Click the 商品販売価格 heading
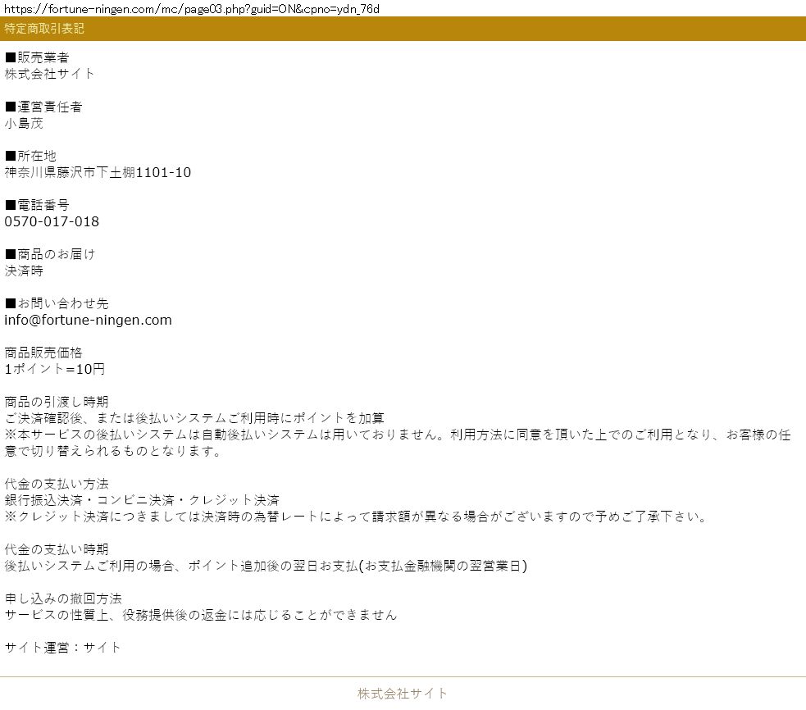 click(43, 353)
